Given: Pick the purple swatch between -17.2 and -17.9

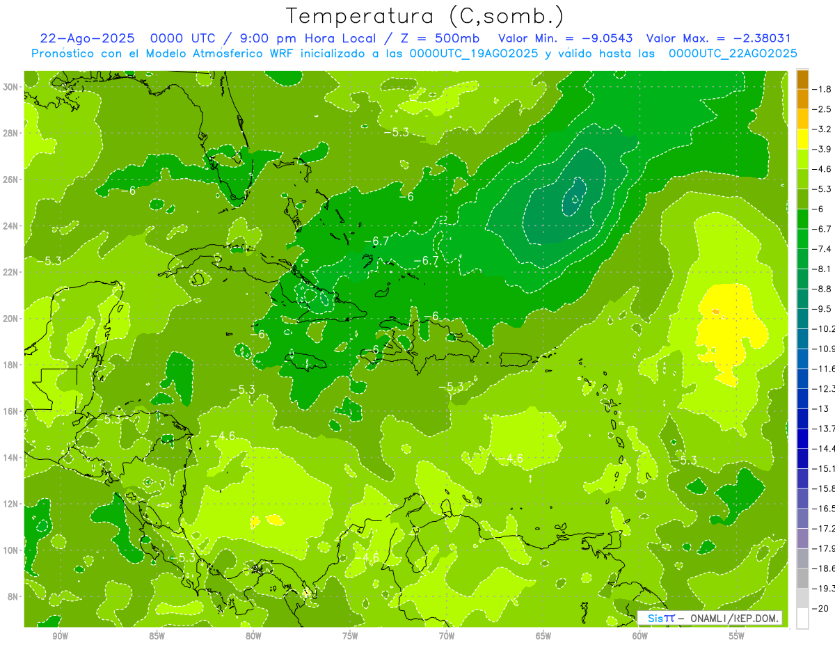Looking at the screenshot, I should click(x=803, y=539).
